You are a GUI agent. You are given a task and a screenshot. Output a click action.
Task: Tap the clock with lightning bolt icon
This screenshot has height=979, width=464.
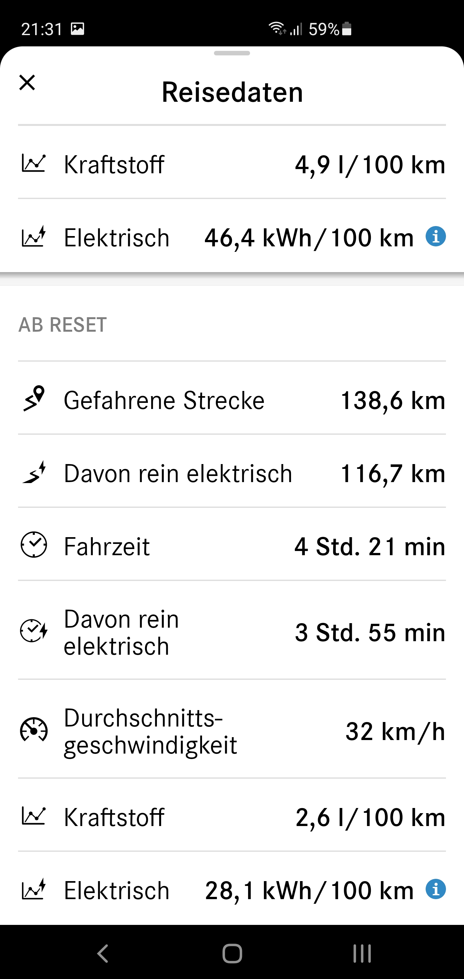point(34,631)
